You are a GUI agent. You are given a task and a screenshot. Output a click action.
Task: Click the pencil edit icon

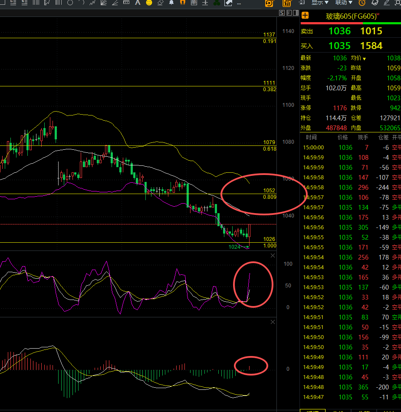point(387,3)
